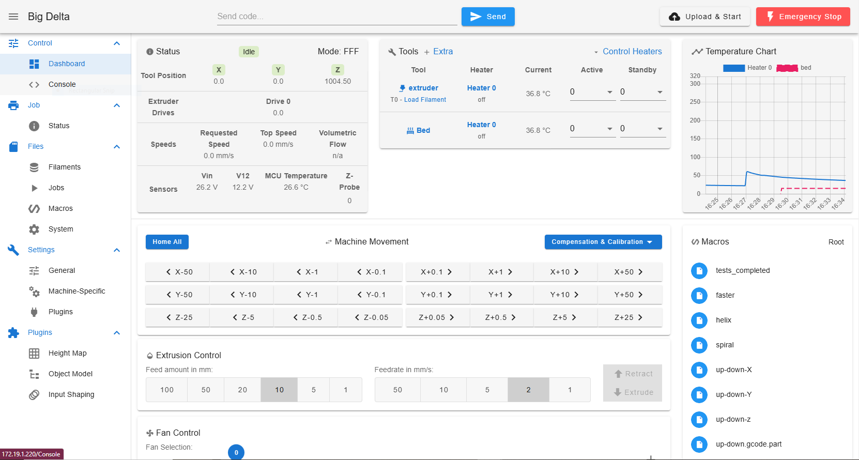Click the Home All button
This screenshot has height=460, width=859.
(167, 242)
